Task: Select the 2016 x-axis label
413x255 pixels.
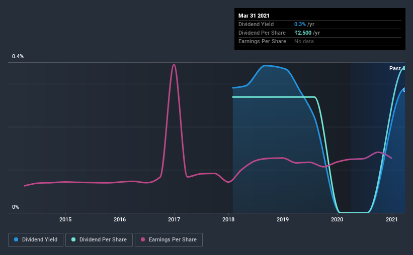Action: coord(120,219)
